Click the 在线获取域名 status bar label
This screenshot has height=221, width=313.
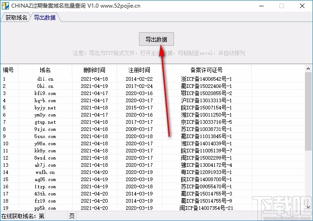[x=23, y=216]
